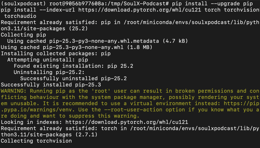The width and height of the screenshot is (260, 148).
Task: Click "Installing collected packages: pip" line
Action: pos(56,54)
